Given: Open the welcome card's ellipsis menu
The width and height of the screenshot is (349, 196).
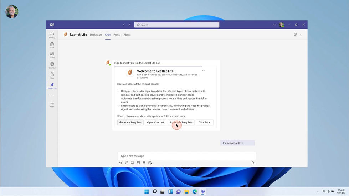Looking at the screenshot, I should [x=204, y=70].
